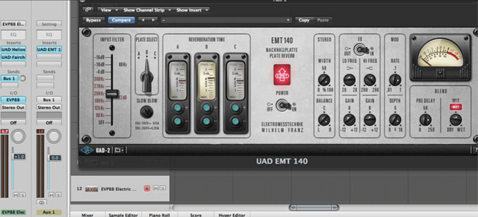Open the plugin preset name dropdown
Screen dimensions: 478x217
(x=226, y=20)
